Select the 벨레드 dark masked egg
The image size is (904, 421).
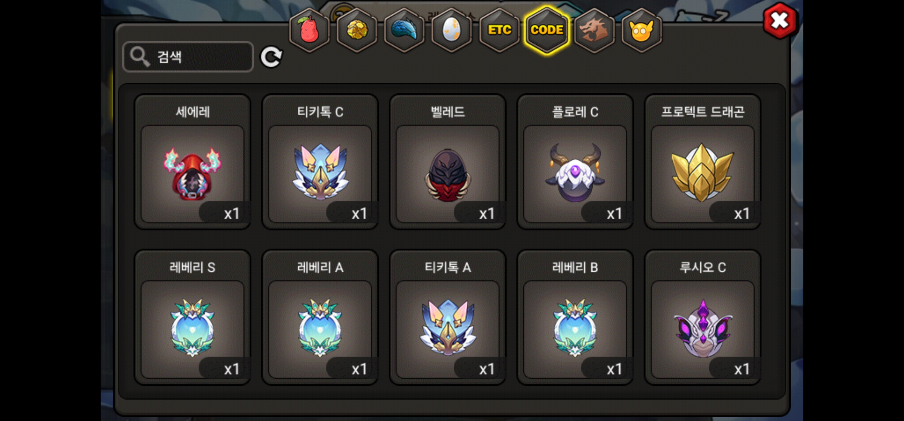point(447,162)
